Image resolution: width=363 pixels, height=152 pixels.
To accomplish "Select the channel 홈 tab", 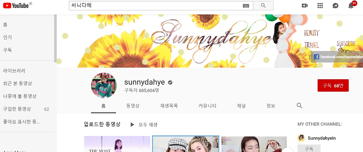I will coord(104,106).
